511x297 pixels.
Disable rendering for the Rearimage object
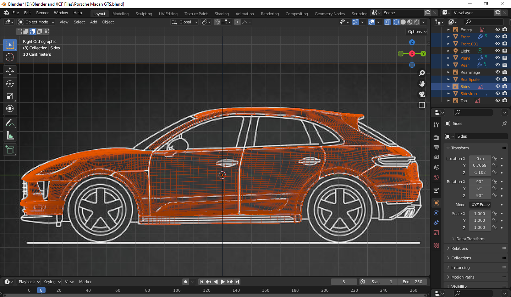coord(505,72)
